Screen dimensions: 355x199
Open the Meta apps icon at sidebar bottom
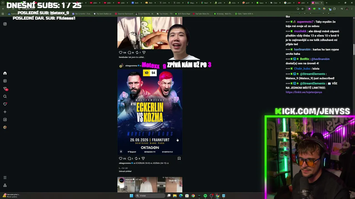[x=5, y=185]
